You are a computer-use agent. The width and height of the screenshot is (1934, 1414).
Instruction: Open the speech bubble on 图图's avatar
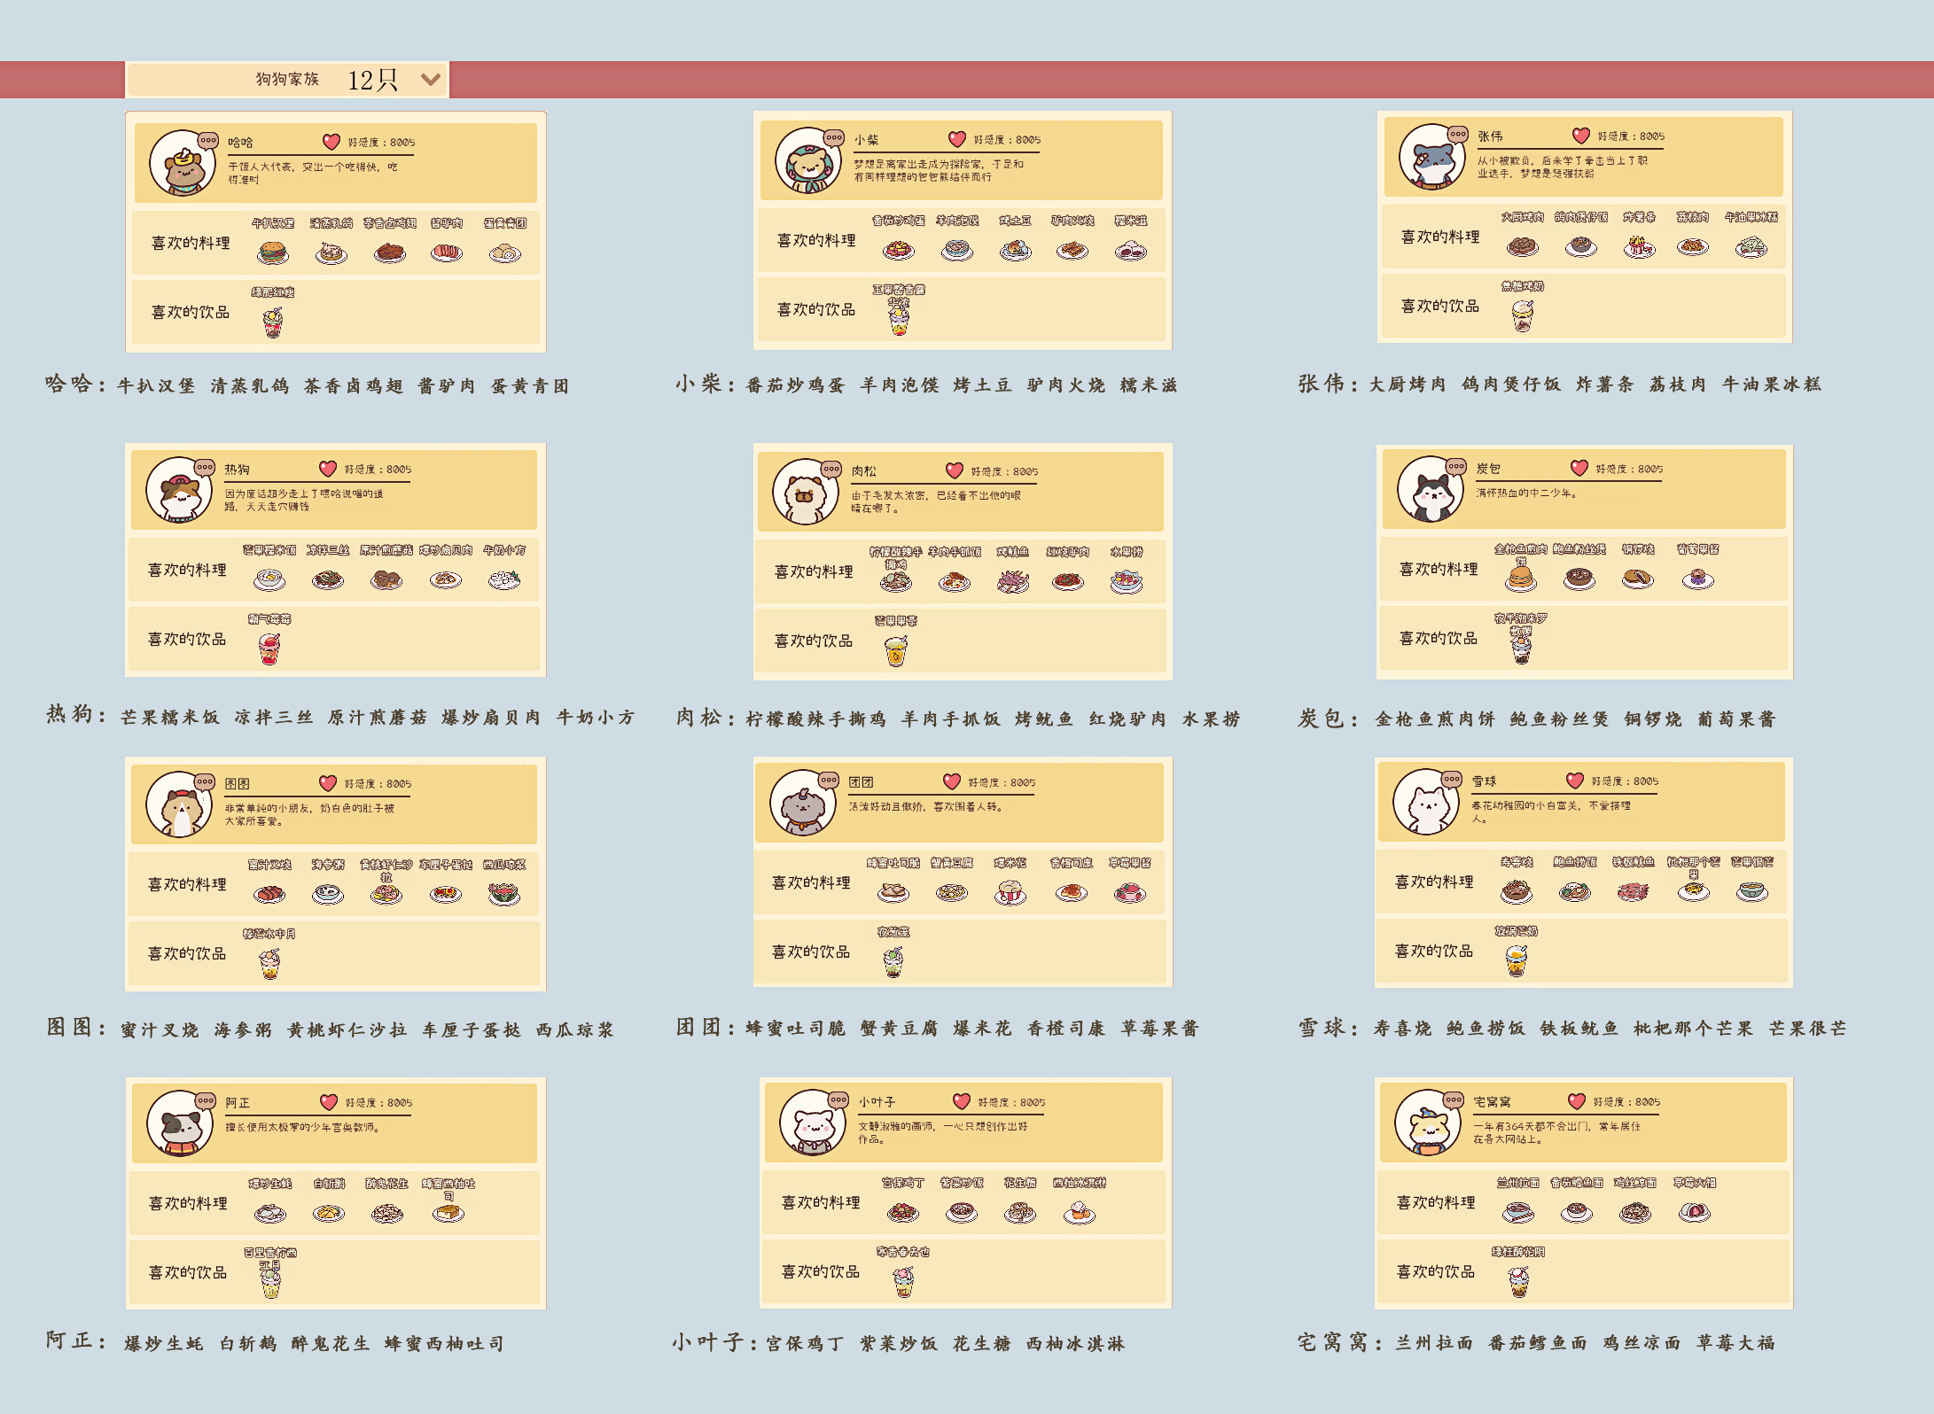click(x=205, y=781)
